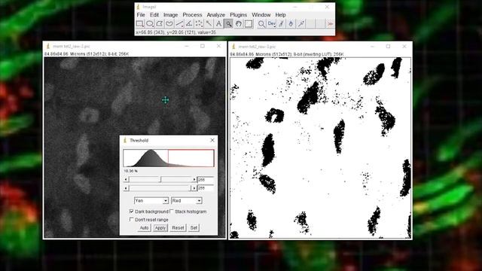Select the Polygon selection tool
This screenshot has width=482, height=271.
(x=160, y=23)
